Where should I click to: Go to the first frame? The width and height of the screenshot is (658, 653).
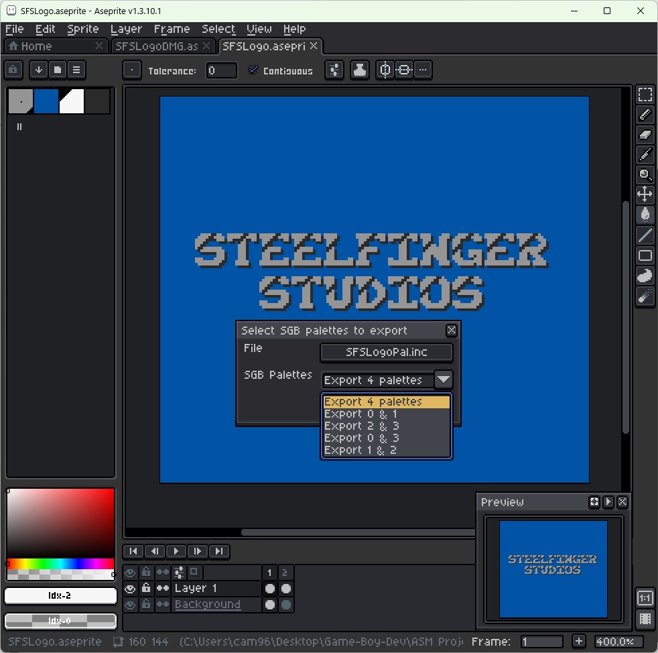[133, 551]
